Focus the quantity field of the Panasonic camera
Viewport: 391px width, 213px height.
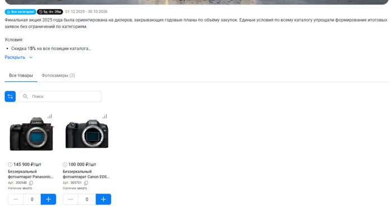coord(32,200)
